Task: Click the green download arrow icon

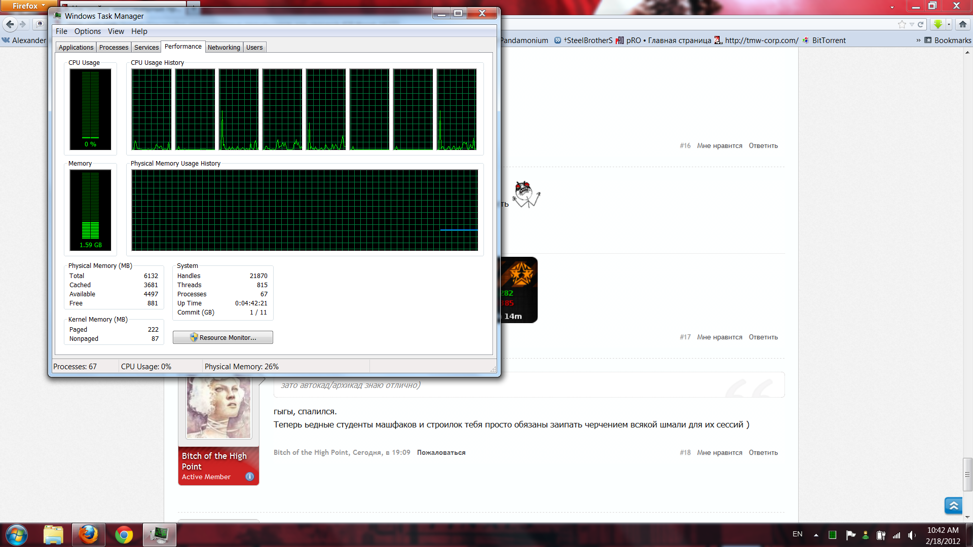Action: pyautogui.click(x=938, y=24)
